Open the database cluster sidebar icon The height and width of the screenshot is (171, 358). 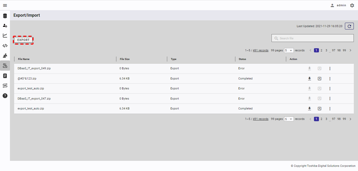point(5,16)
